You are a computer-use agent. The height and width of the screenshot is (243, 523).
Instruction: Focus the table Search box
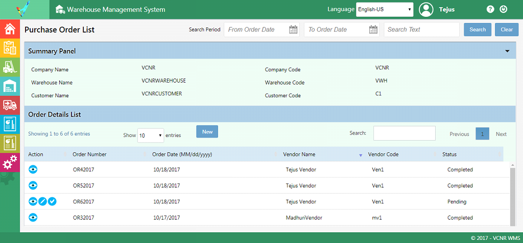coord(405,133)
